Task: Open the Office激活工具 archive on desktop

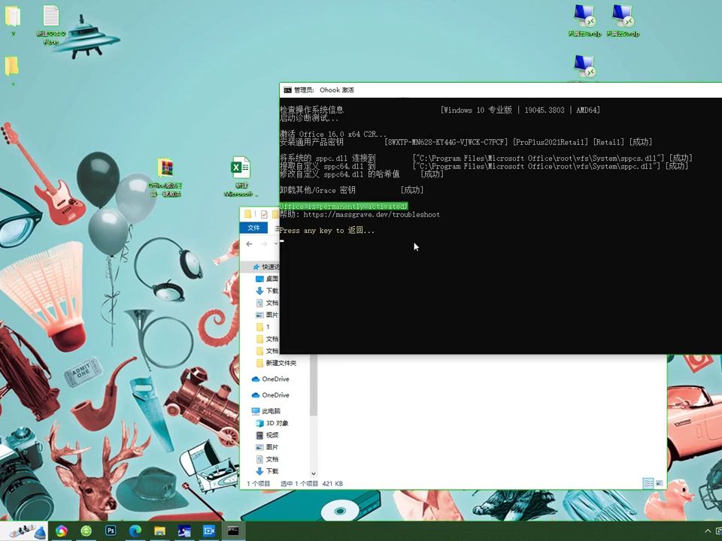Action: [165, 177]
